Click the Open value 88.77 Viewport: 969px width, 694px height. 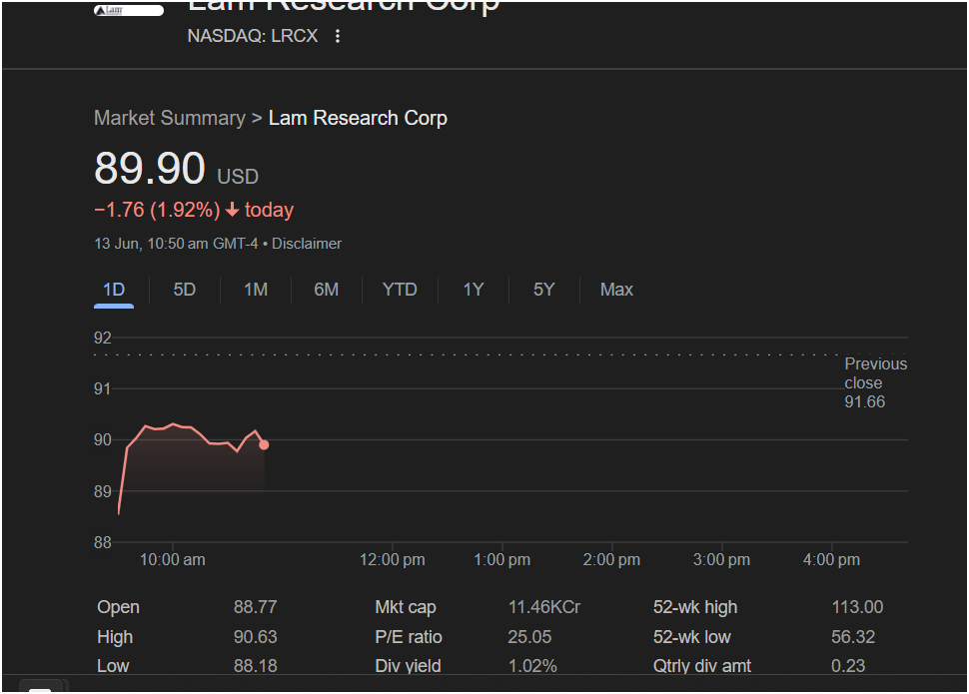[x=255, y=607]
